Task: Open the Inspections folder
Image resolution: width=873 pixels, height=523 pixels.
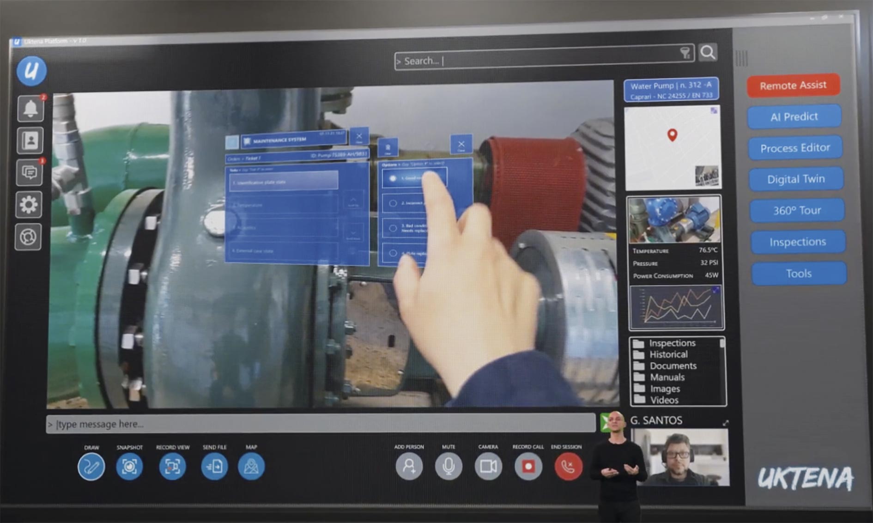Action: pos(665,343)
